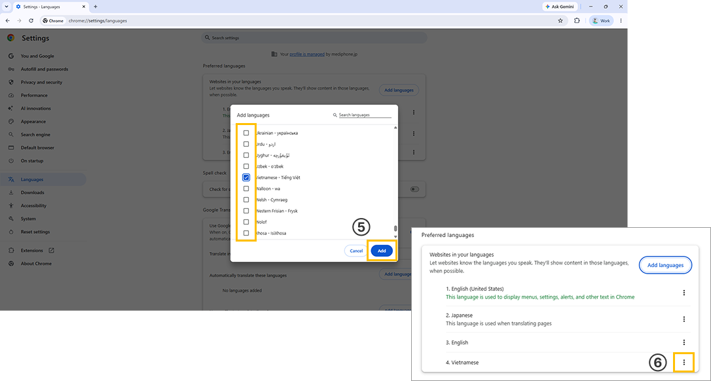The height and width of the screenshot is (381, 711).
Task: Open the Work profile button
Action: tap(601, 21)
